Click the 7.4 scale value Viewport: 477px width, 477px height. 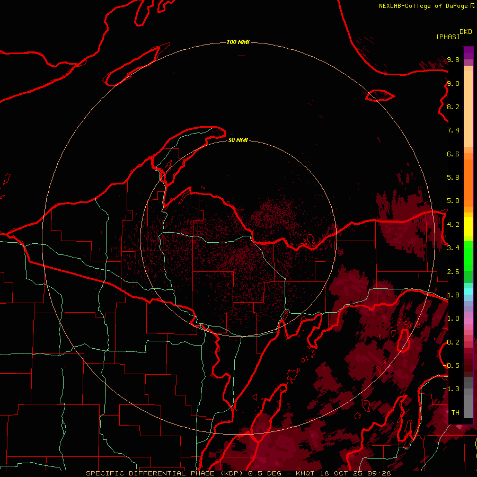(x=453, y=130)
